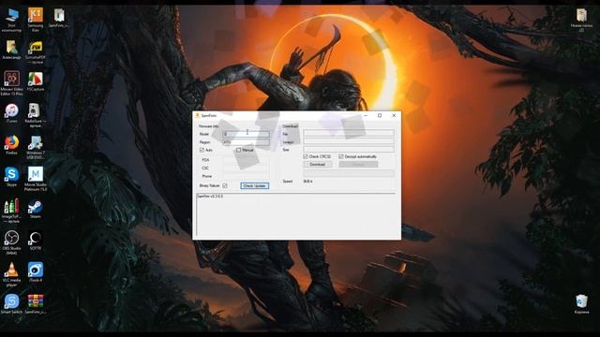
Task: Toggle the Binary Nature checkbox
Action: coord(225,185)
